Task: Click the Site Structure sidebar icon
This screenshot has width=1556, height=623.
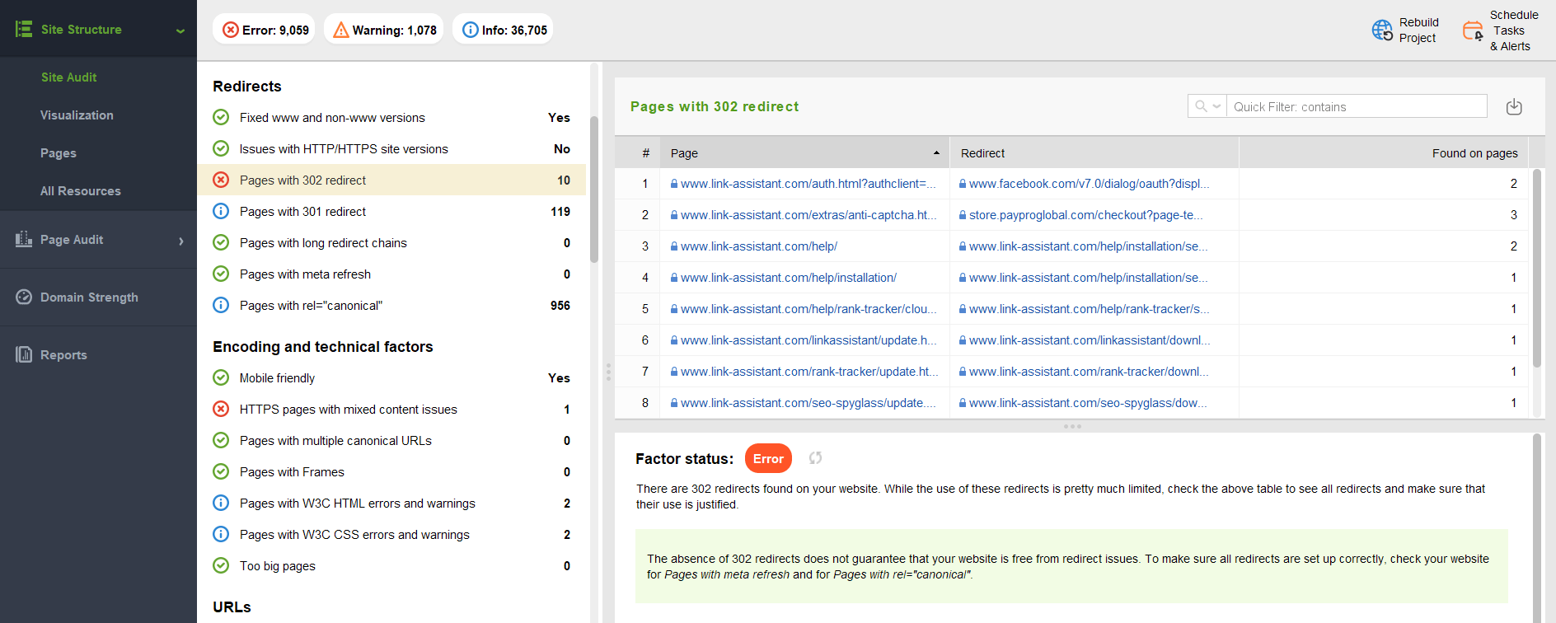Action: (x=24, y=29)
